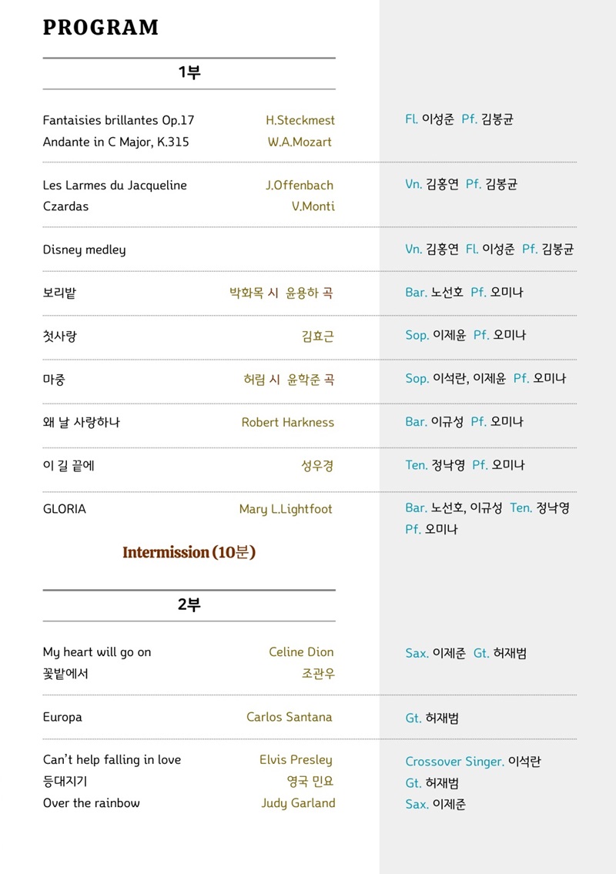Click Andante in C Major, K.315
The height and width of the screenshot is (874, 616).
pos(115,142)
